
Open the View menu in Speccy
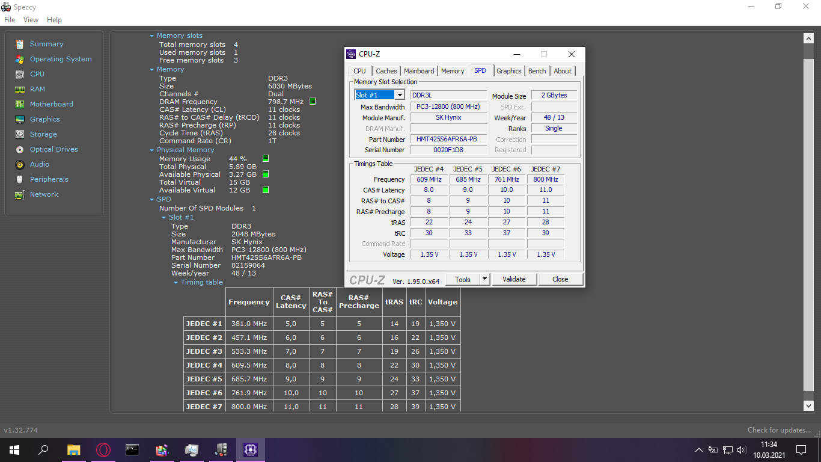click(x=31, y=20)
